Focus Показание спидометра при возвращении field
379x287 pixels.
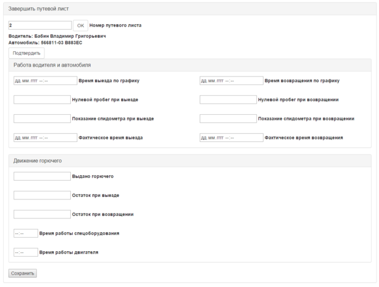(228, 119)
